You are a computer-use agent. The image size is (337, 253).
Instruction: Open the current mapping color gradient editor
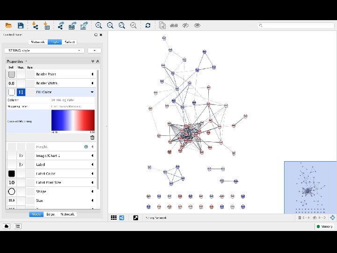pos(73,120)
